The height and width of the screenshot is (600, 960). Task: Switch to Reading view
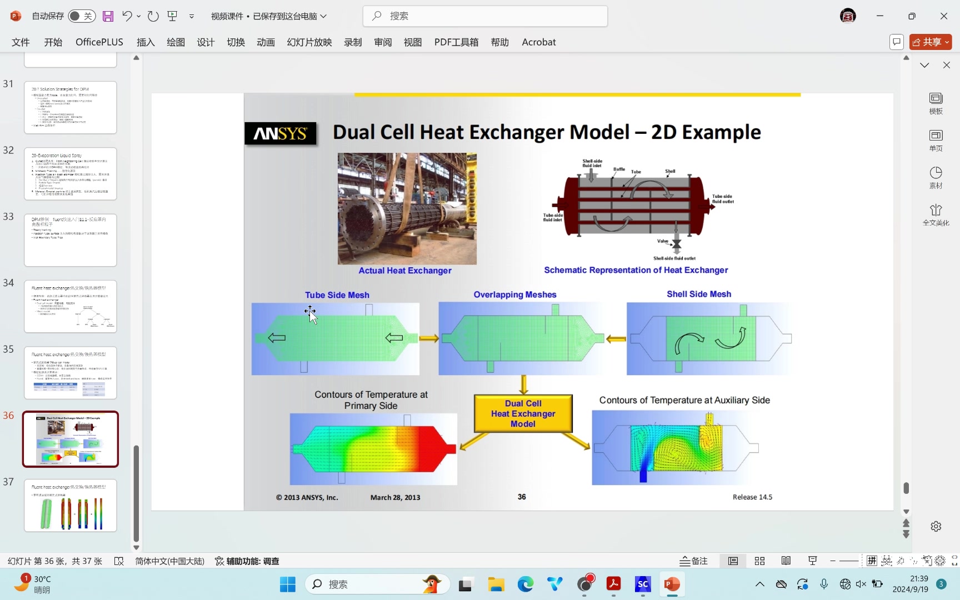[x=786, y=561]
